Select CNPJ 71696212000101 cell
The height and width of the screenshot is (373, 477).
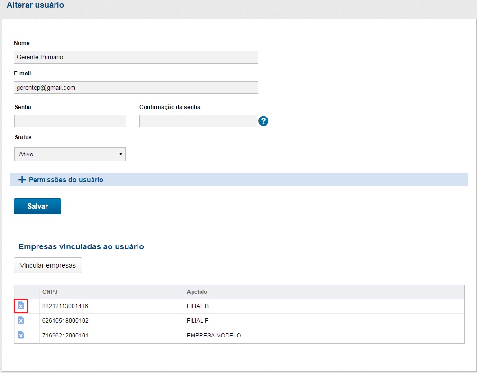(65, 336)
